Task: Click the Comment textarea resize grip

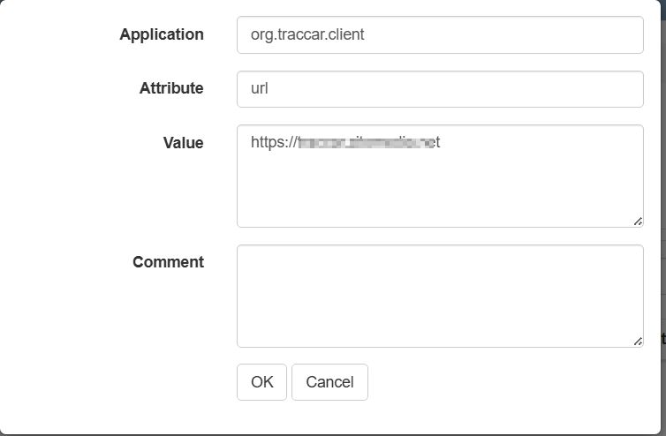Action: pos(638,341)
